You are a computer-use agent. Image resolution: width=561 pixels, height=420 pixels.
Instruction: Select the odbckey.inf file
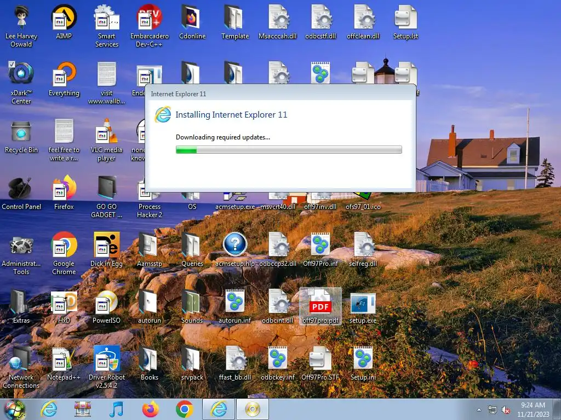pos(278,364)
